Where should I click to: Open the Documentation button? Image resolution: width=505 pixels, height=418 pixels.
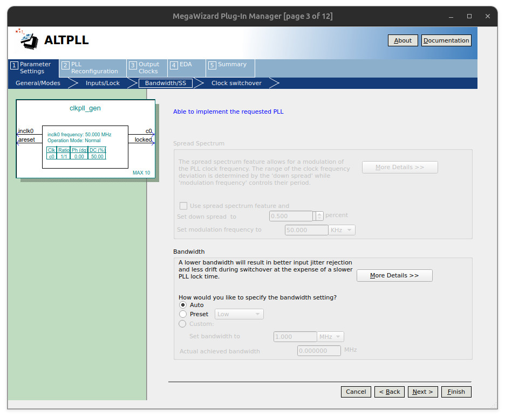pyautogui.click(x=446, y=40)
